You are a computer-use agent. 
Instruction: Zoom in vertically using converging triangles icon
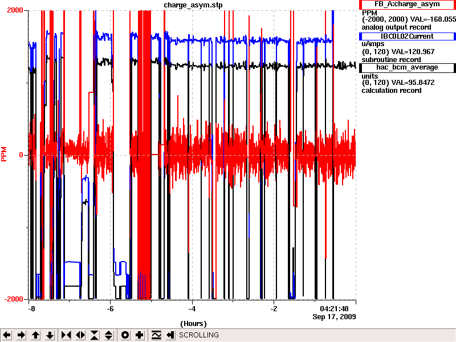[95, 335]
